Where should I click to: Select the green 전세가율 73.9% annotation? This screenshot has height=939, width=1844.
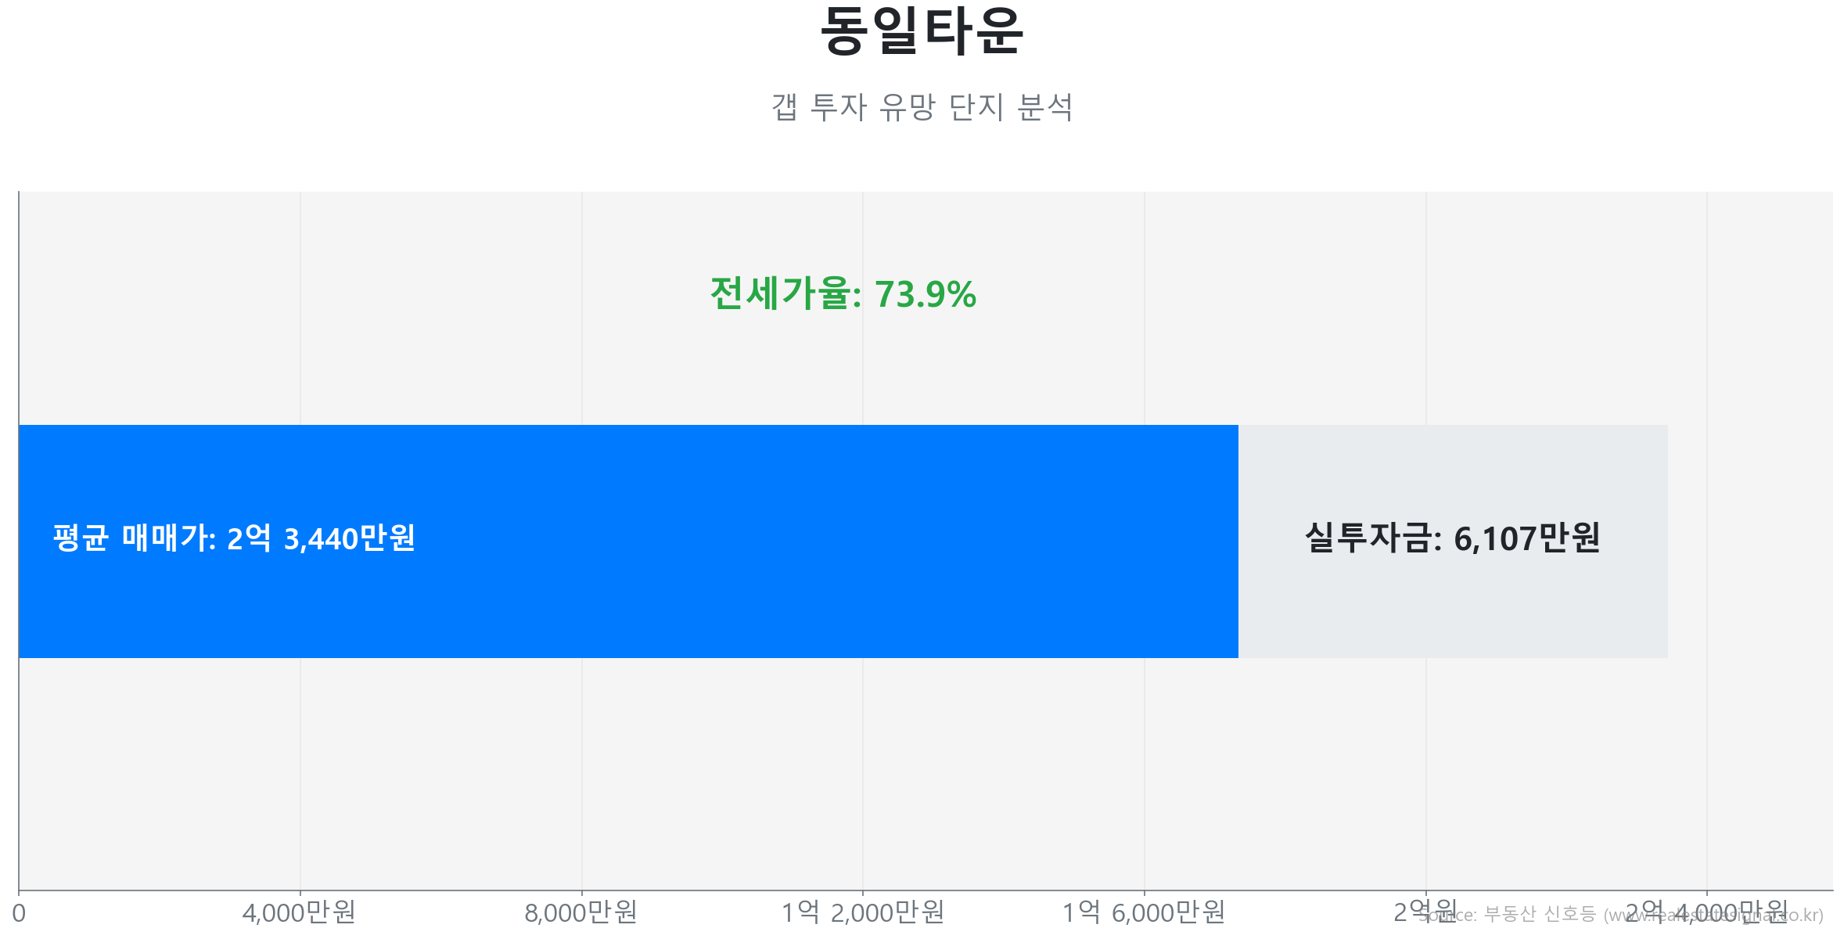tap(843, 294)
